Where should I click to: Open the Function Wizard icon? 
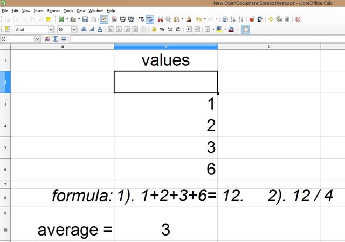tap(47, 39)
